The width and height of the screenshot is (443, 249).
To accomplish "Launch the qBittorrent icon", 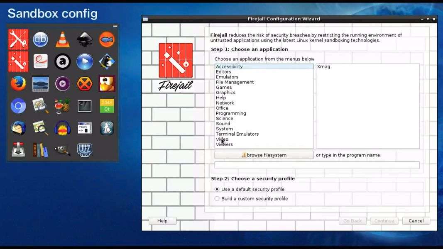I will 40,40.
